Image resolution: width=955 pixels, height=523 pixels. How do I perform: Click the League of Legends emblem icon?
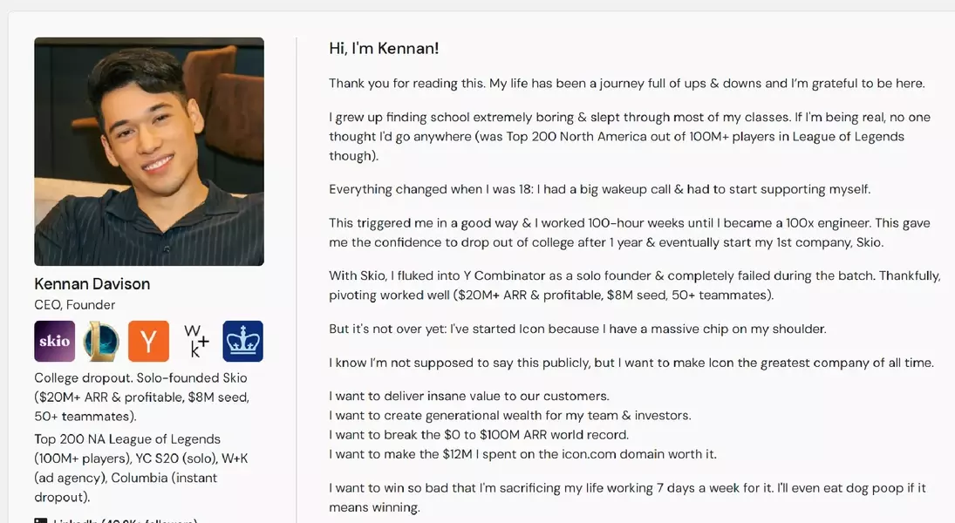point(101,341)
